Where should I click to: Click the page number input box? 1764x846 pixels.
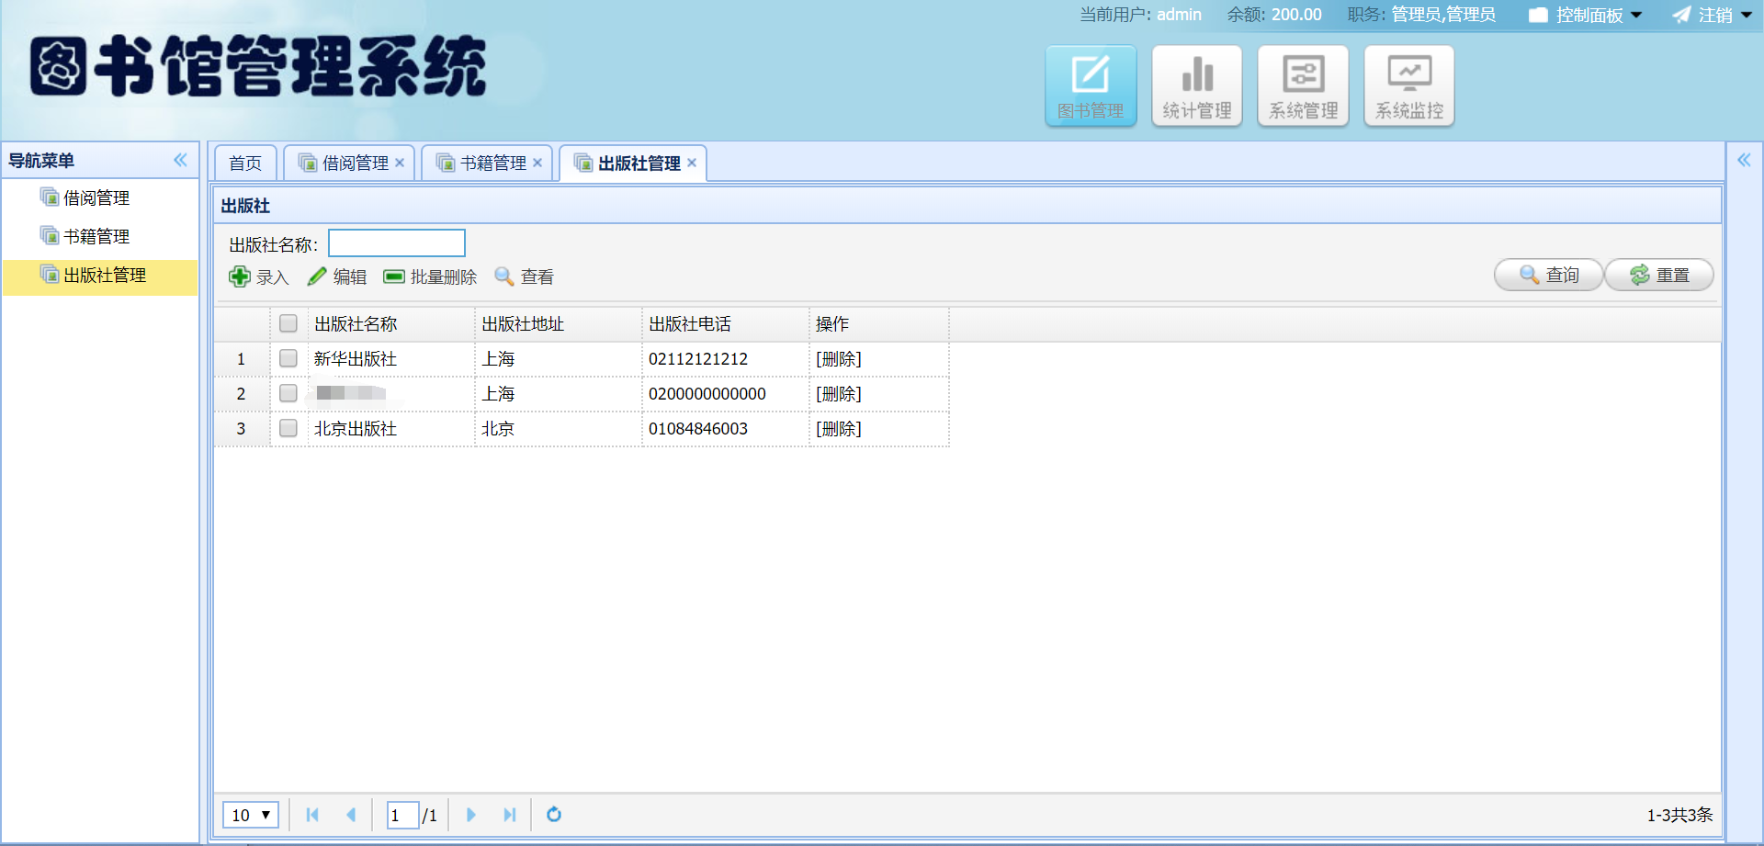tap(402, 815)
